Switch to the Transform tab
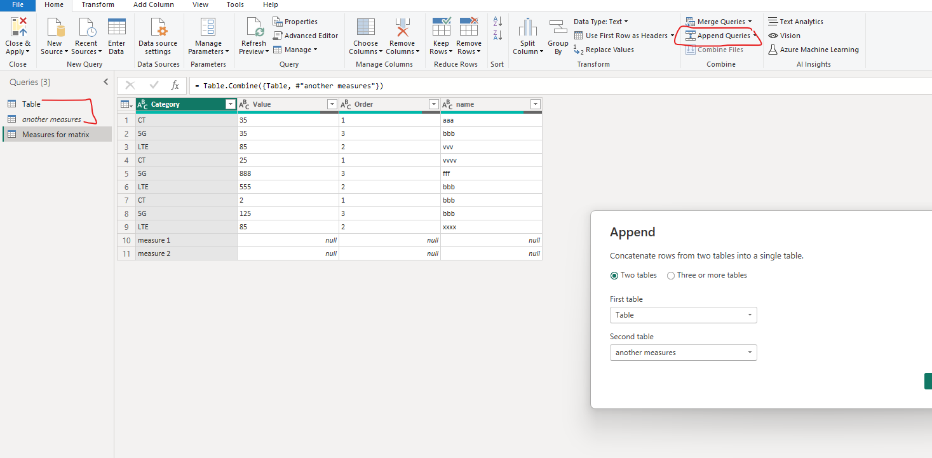Image resolution: width=932 pixels, height=458 pixels. tap(98, 4)
